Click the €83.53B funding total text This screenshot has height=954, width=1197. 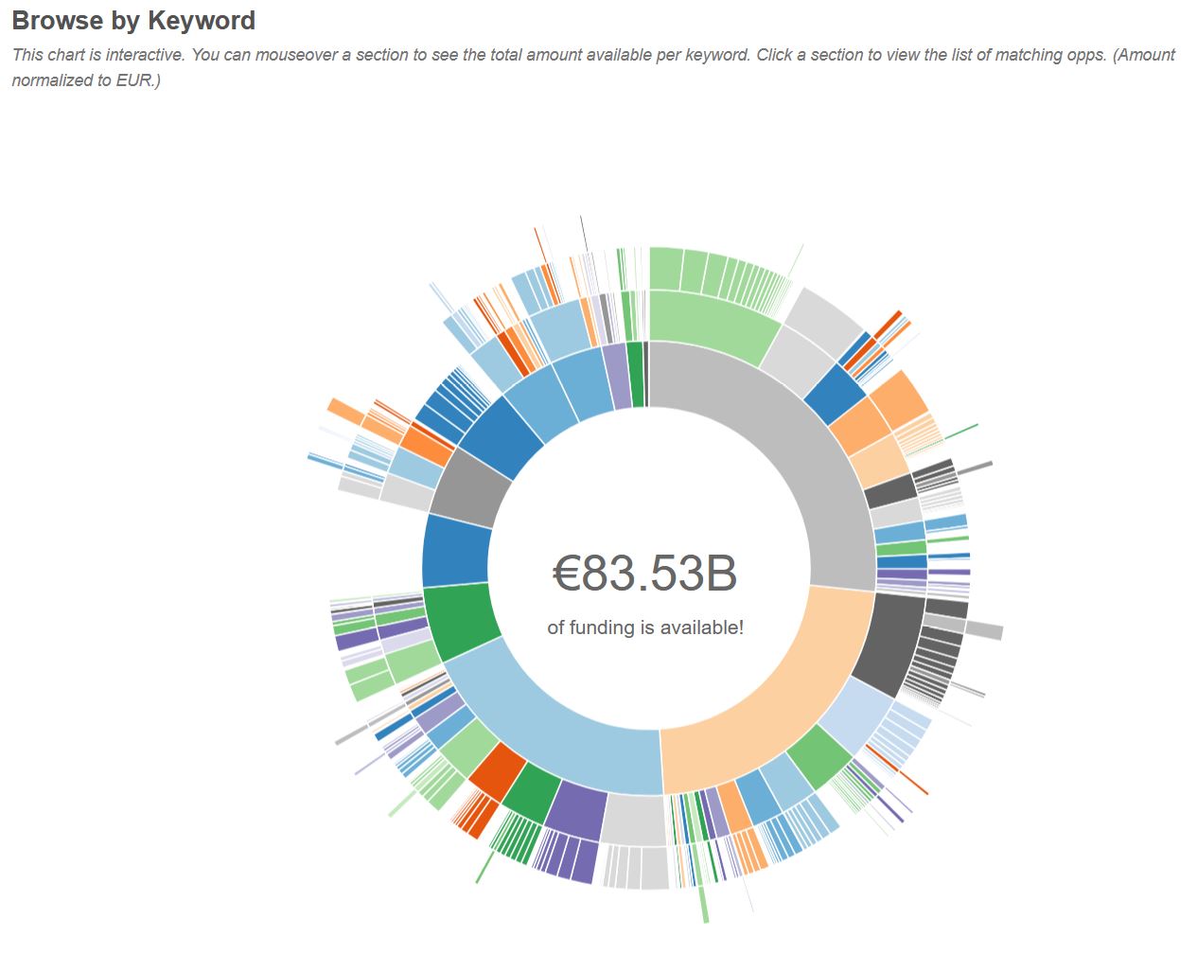pyautogui.click(x=644, y=573)
